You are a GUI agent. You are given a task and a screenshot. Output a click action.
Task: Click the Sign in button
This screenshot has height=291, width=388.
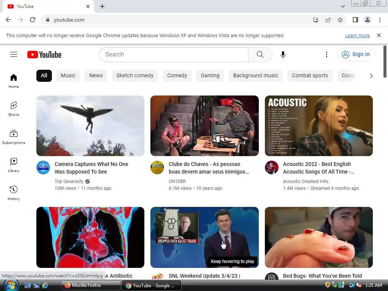tap(356, 55)
